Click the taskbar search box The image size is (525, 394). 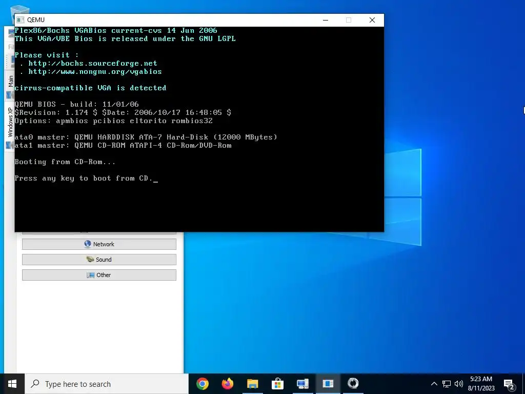(x=107, y=384)
